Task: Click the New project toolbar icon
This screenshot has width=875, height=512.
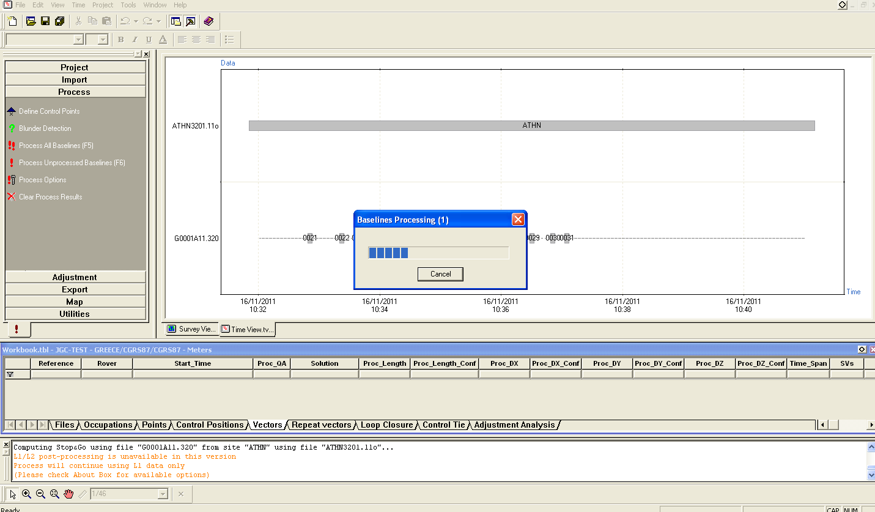Action: pyautogui.click(x=12, y=21)
